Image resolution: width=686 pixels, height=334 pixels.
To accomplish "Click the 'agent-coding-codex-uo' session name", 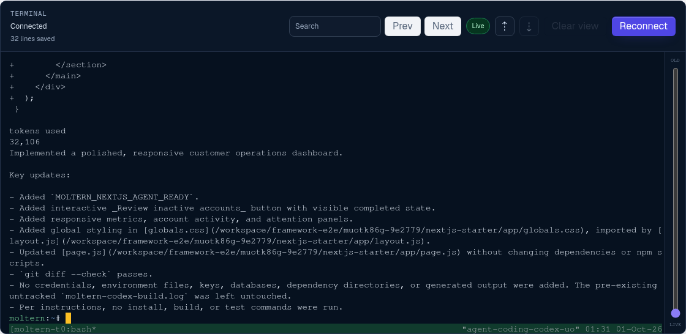I will pyautogui.click(x=521, y=328).
